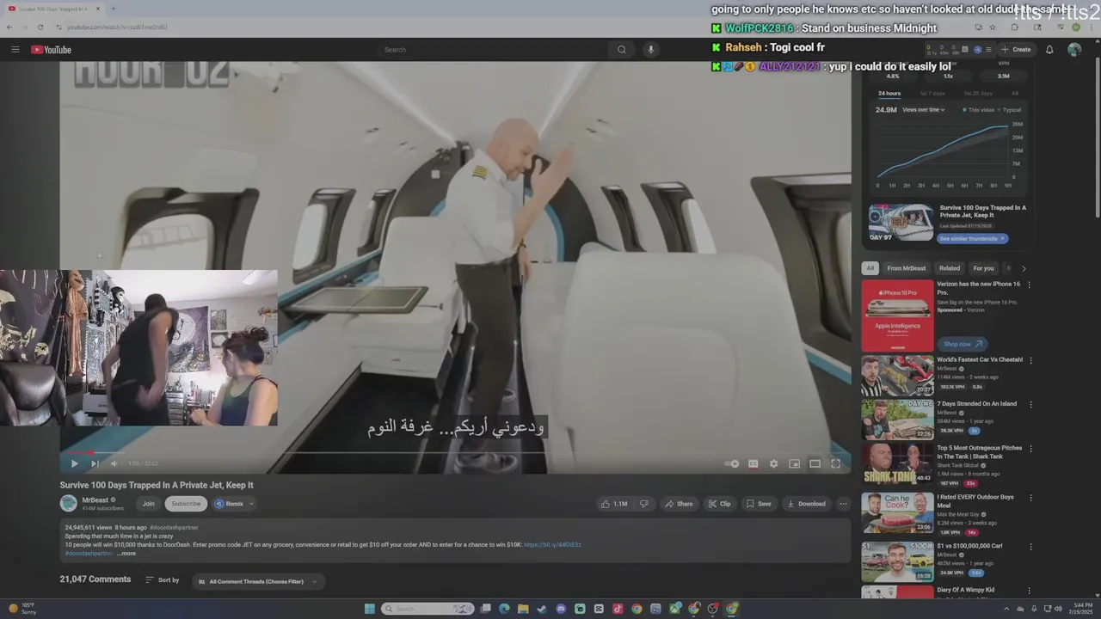Open comments Sort by menu

pos(162,580)
